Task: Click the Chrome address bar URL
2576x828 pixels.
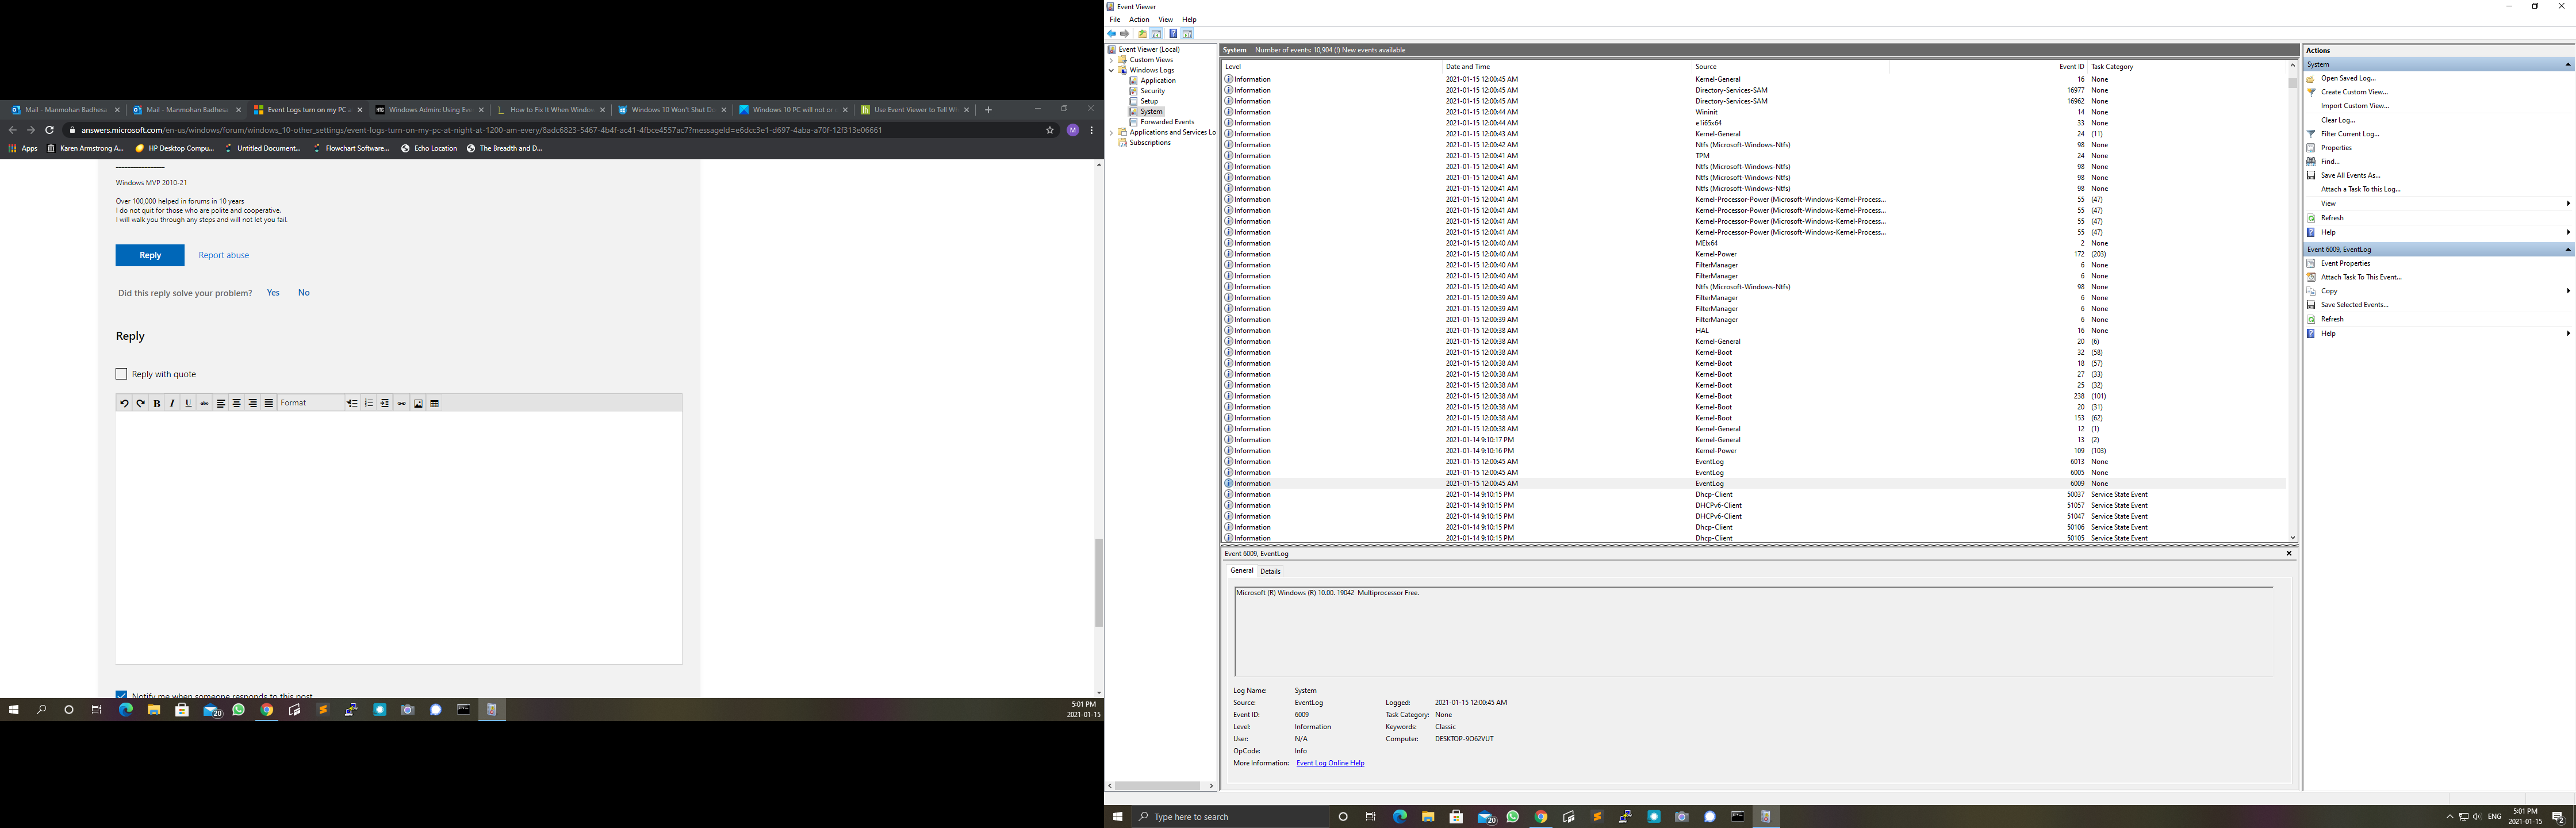Action: [482, 130]
